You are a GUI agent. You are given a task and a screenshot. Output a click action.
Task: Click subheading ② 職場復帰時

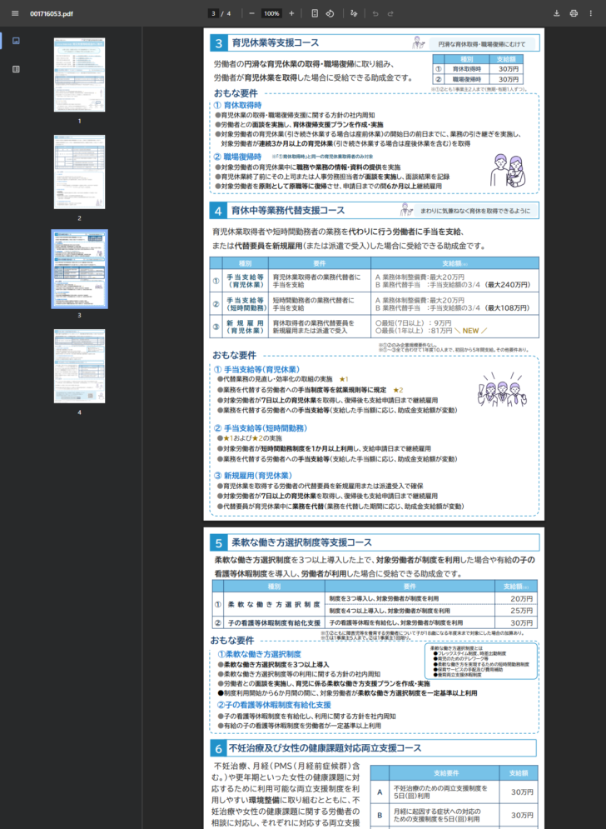click(238, 157)
